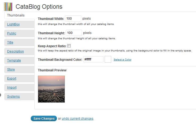Open the Template tab
Screen dimensions: 196x130
click(14, 60)
